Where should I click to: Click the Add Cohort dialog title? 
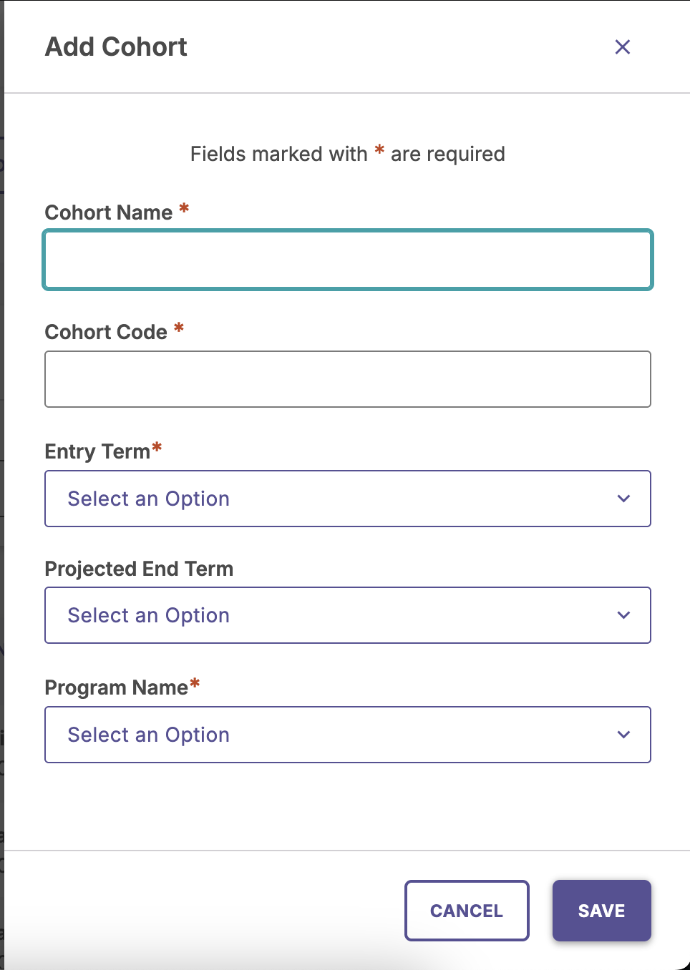[116, 47]
